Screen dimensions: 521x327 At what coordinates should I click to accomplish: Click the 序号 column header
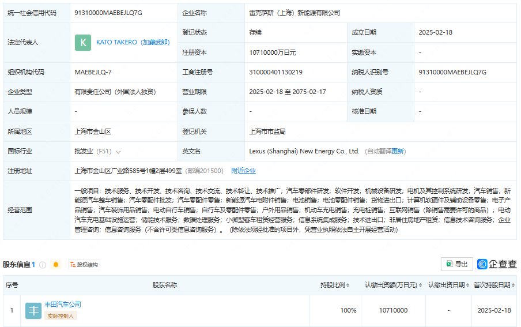[x=12, y=285]
